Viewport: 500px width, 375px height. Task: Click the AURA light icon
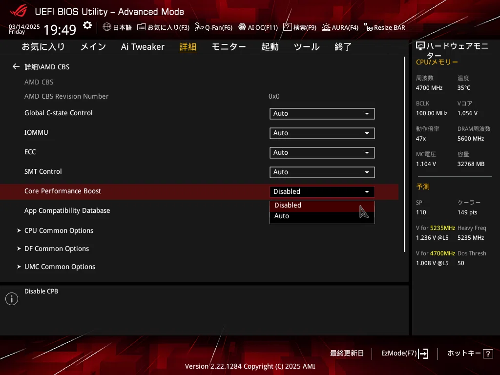[x=326, y=27]
